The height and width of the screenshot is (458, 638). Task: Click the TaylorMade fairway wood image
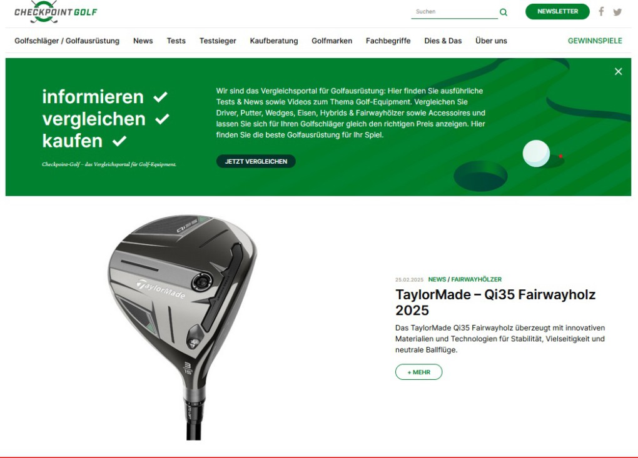click(183, 327)
